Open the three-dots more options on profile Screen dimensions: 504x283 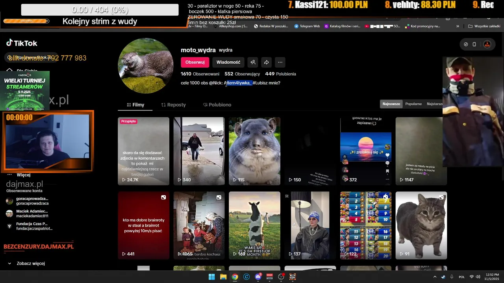click(x=280, y=62)
